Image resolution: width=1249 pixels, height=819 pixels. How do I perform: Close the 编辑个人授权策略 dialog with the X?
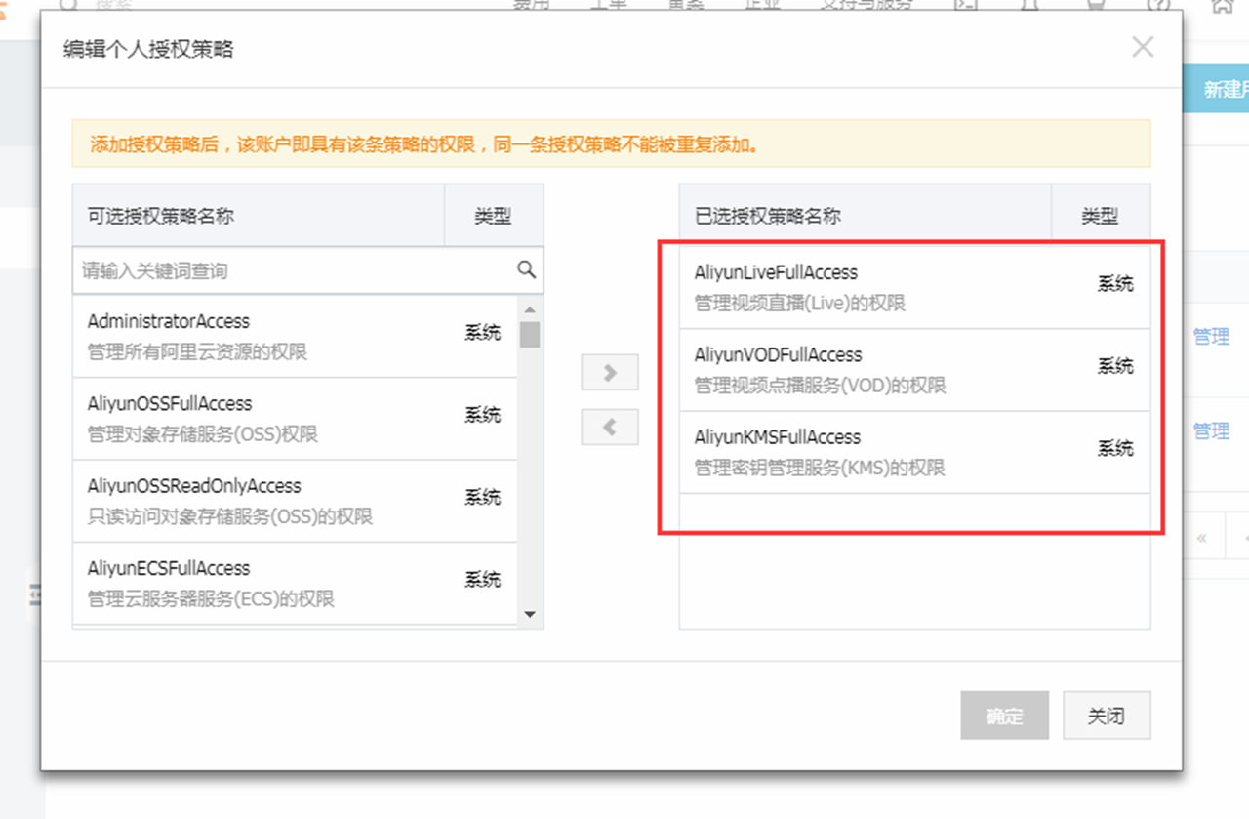1143,47
